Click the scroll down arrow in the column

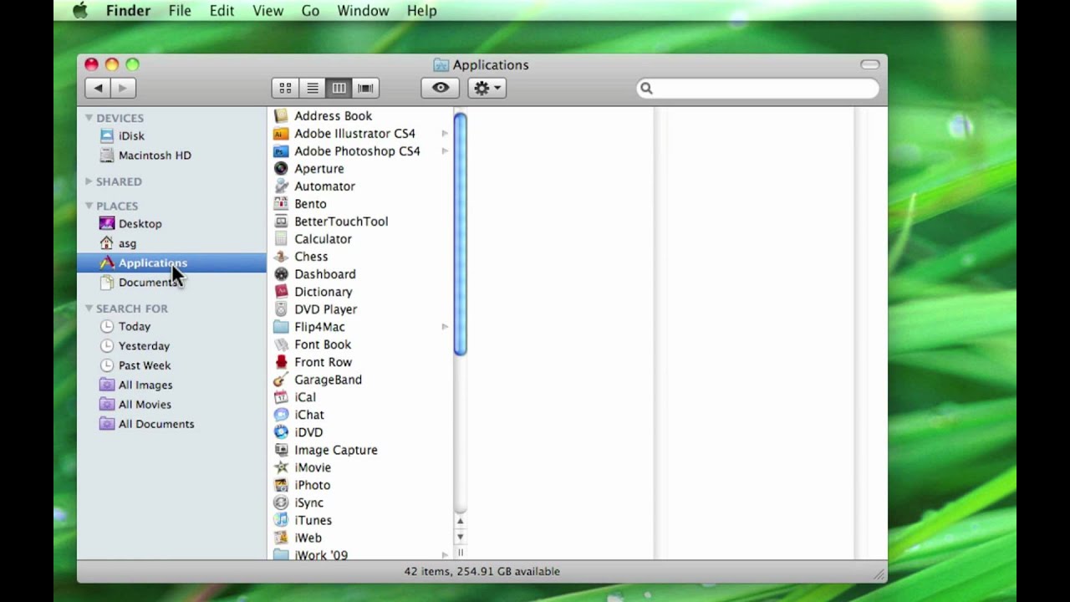(x=460, y=537)
